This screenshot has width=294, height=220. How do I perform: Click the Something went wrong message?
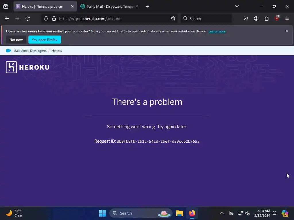pos(147,127)
